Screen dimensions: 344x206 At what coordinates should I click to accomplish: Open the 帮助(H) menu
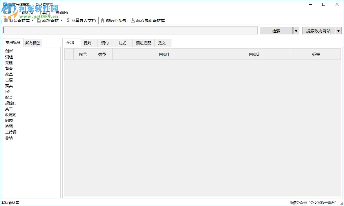pyautogui.click(x=62, y=13)
